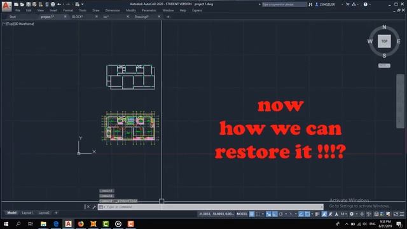Switch to the Layout2 tab
Screen dimensions: 407x229
coord(44,212)
